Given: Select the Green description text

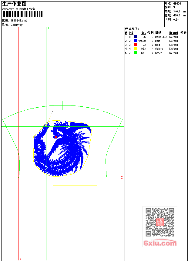Looking at the screenshot, I should (159, 53).
